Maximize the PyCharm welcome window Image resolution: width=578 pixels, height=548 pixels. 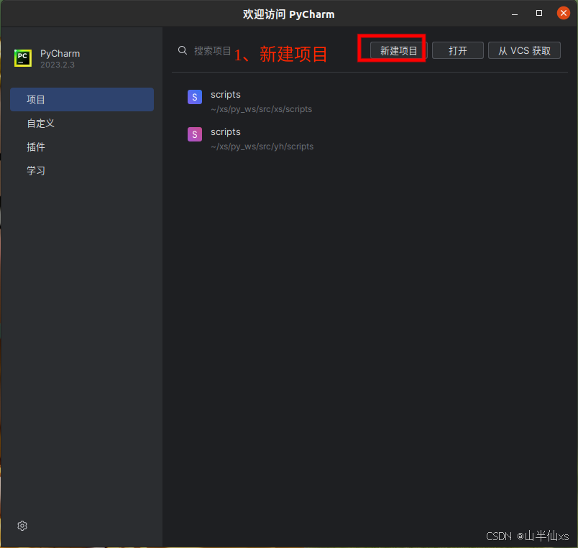coord(539,13)
